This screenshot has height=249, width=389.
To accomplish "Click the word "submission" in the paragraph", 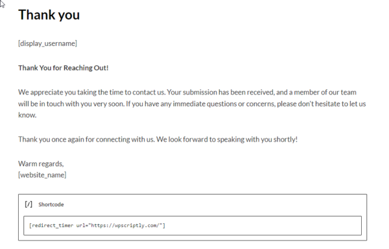I will pos(200,92).
